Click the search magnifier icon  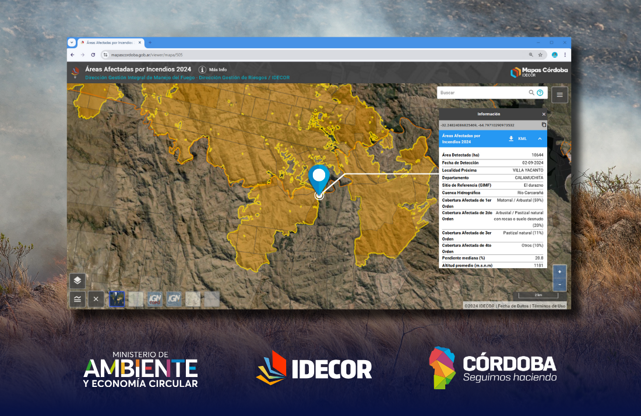tap(531, 93)
